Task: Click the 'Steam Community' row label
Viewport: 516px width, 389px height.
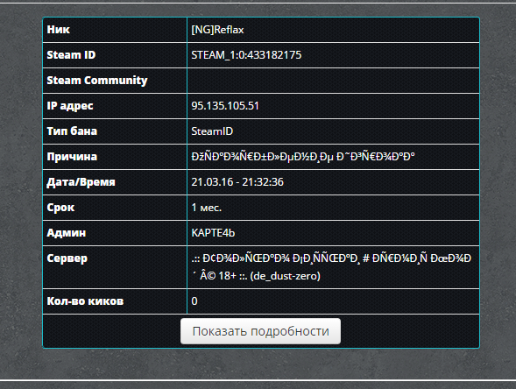Action: coord(97,81)
